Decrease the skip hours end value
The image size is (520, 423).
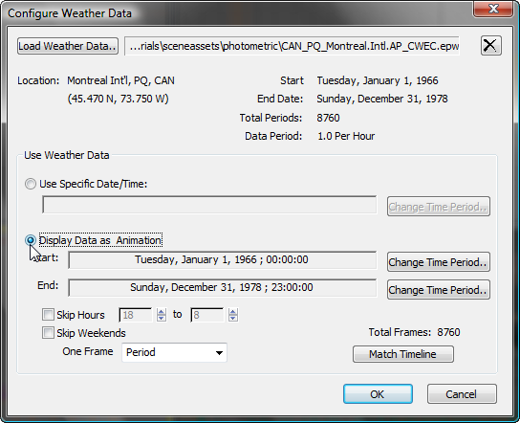click(x=233, y=318)
